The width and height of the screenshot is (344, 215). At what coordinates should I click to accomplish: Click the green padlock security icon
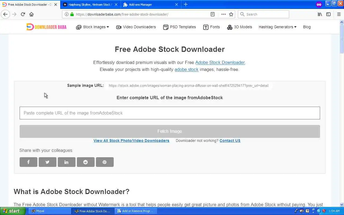72,14
